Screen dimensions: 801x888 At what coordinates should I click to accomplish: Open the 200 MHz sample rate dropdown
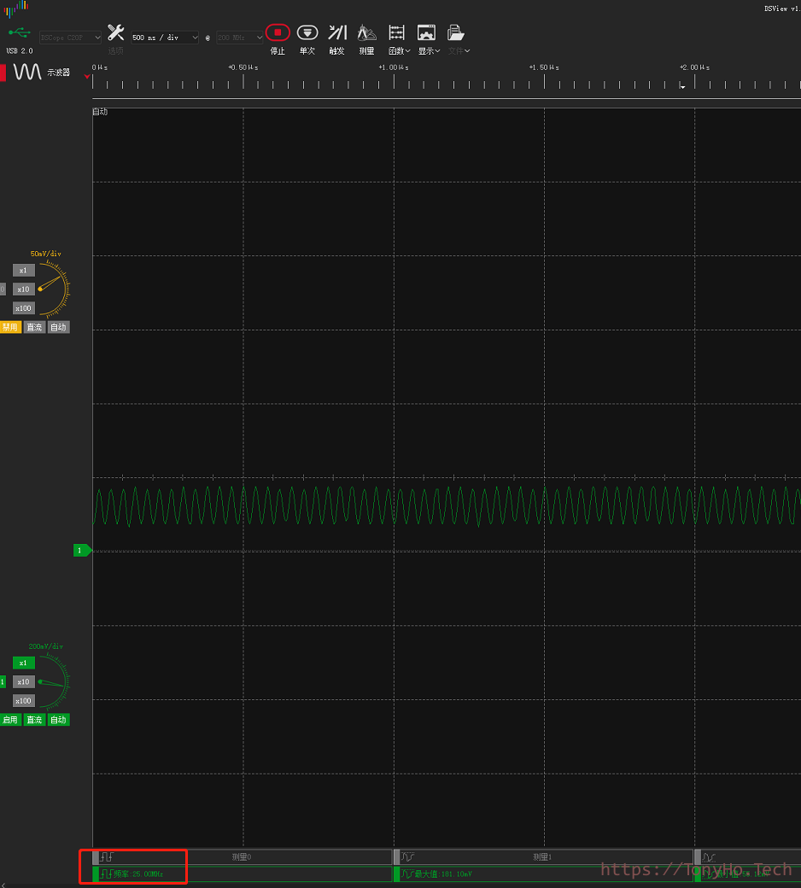click(x=240, y=38)
